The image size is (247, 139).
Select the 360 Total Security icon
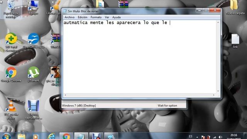[x=11, y=42]
